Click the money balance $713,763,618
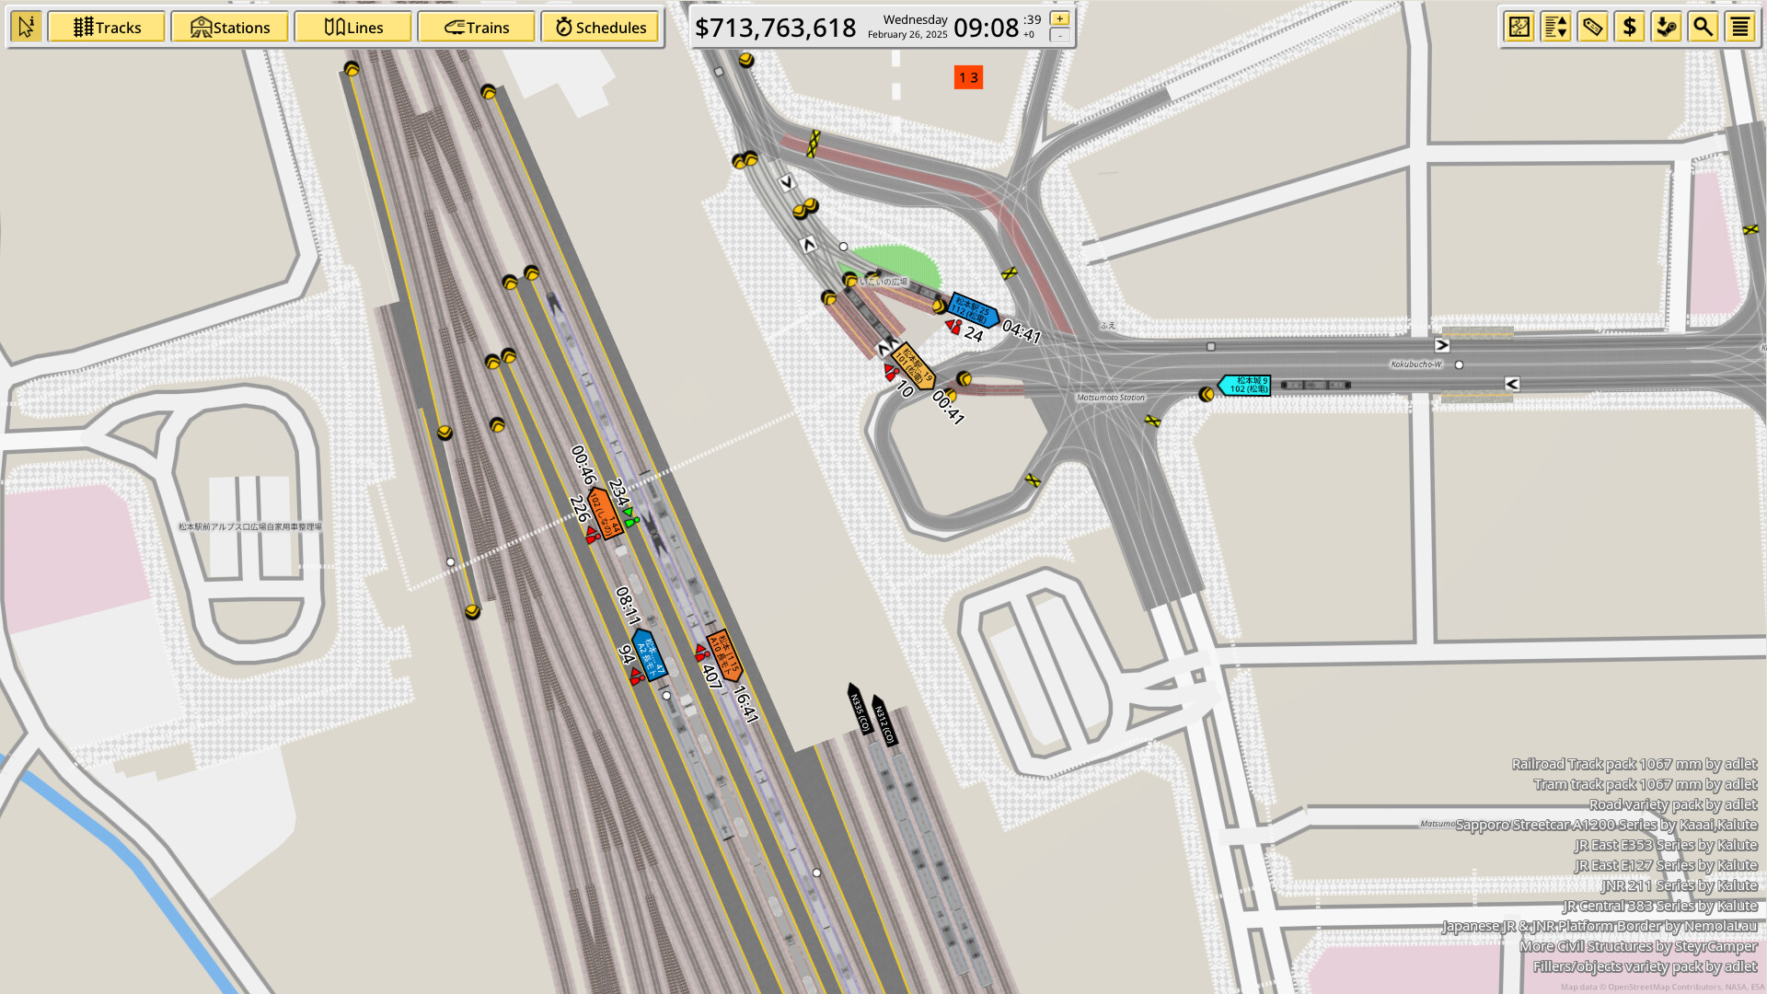Screen dimensions: 1767x994 coord(778,29)
